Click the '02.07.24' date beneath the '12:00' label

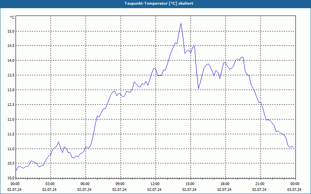(x=154, y=190)
